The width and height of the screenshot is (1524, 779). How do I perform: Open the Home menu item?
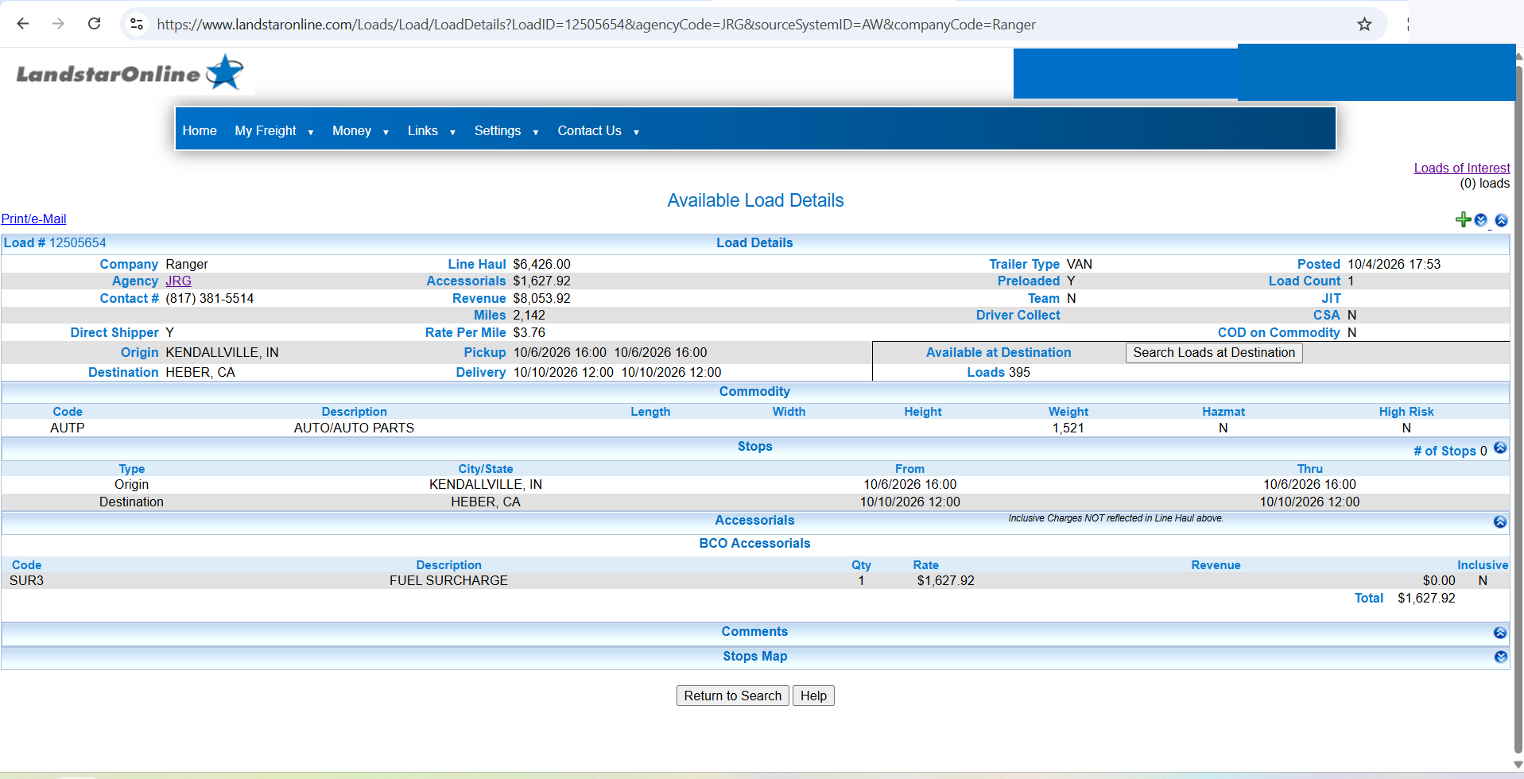click(200, 130)
